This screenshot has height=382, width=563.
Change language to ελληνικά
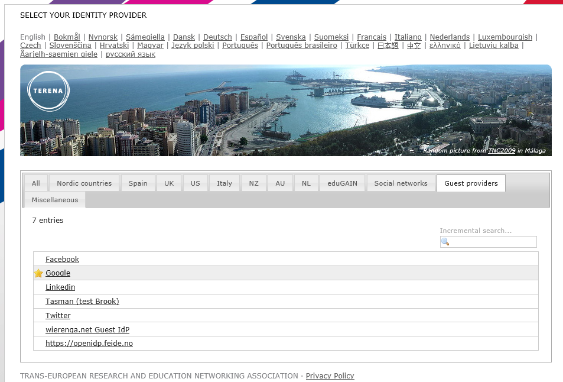[x=445, y=46]
